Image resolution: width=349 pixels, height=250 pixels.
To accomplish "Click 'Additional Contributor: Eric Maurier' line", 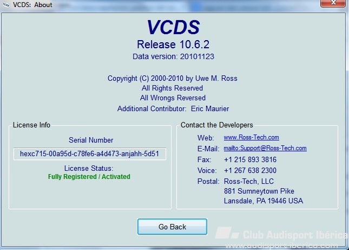I will tap(173, 108).
